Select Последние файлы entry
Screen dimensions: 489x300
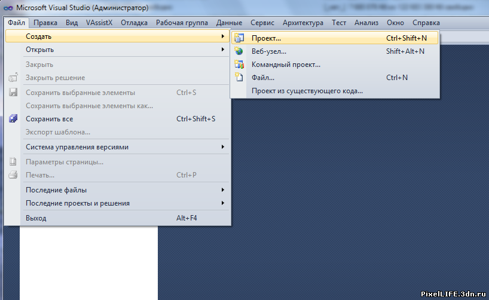pos(117,190)
